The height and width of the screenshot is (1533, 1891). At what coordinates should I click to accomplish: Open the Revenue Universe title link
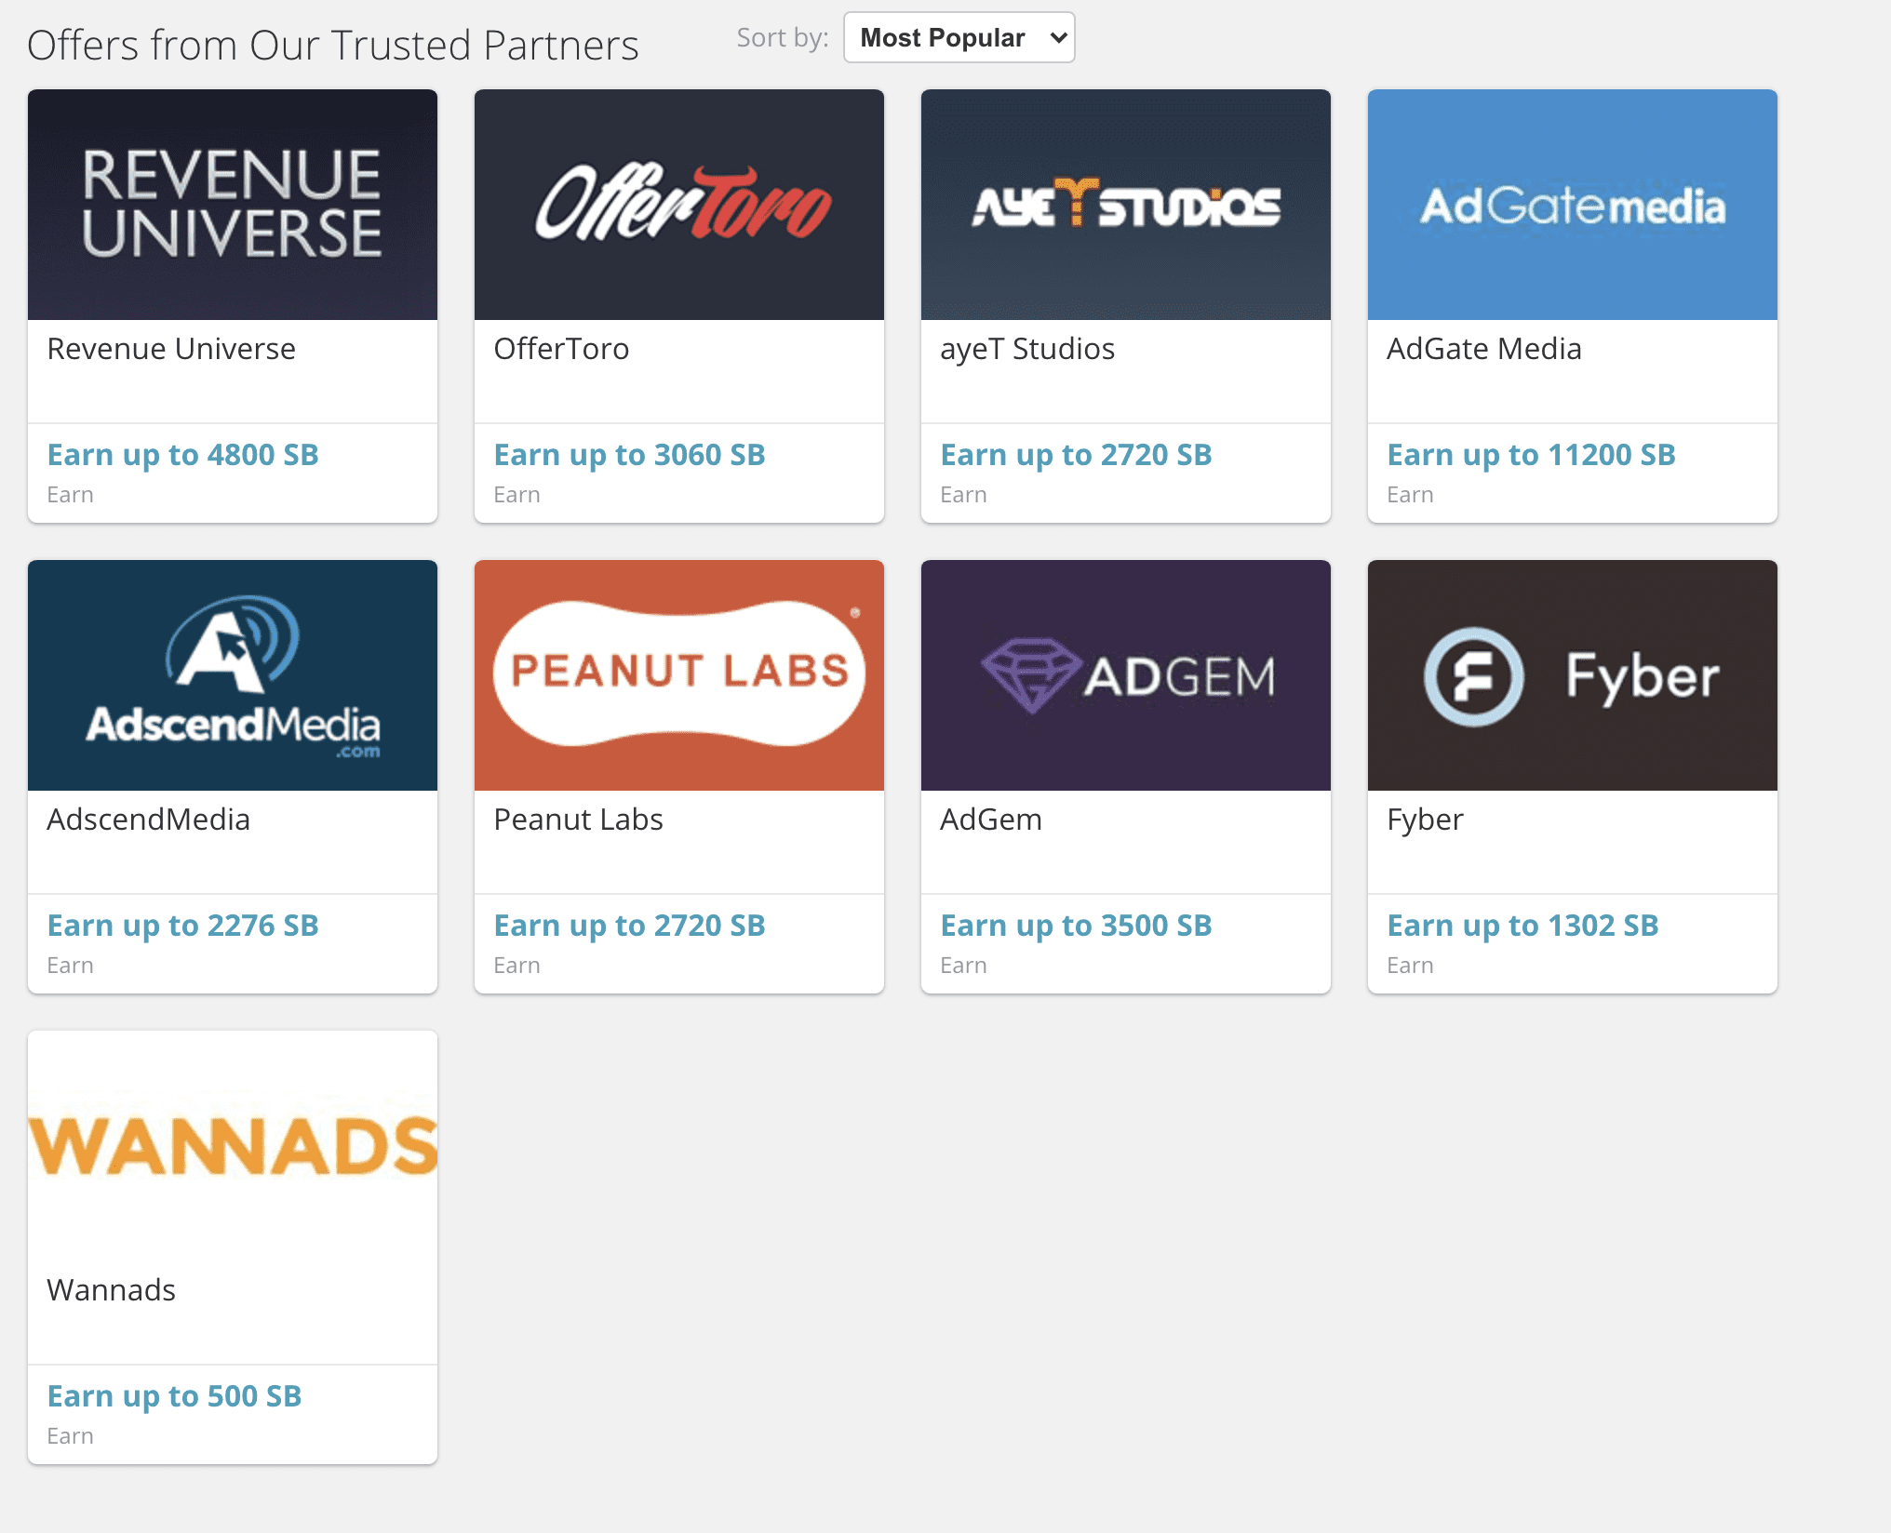click(x=171, y=349)
